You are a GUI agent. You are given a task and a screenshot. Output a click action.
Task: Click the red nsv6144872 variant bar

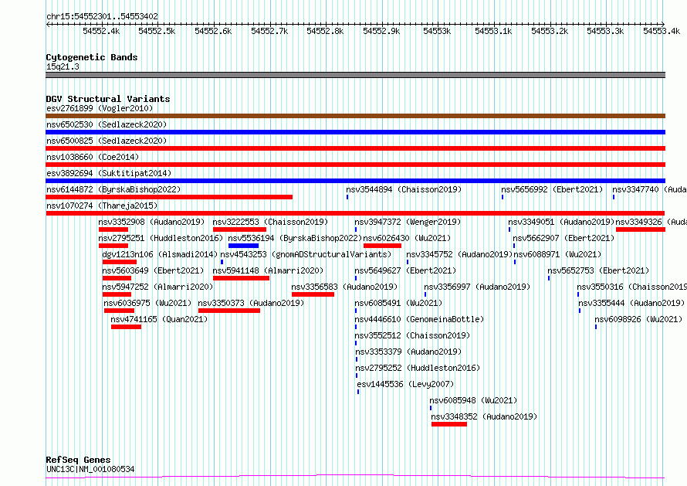tap(169, 197)
